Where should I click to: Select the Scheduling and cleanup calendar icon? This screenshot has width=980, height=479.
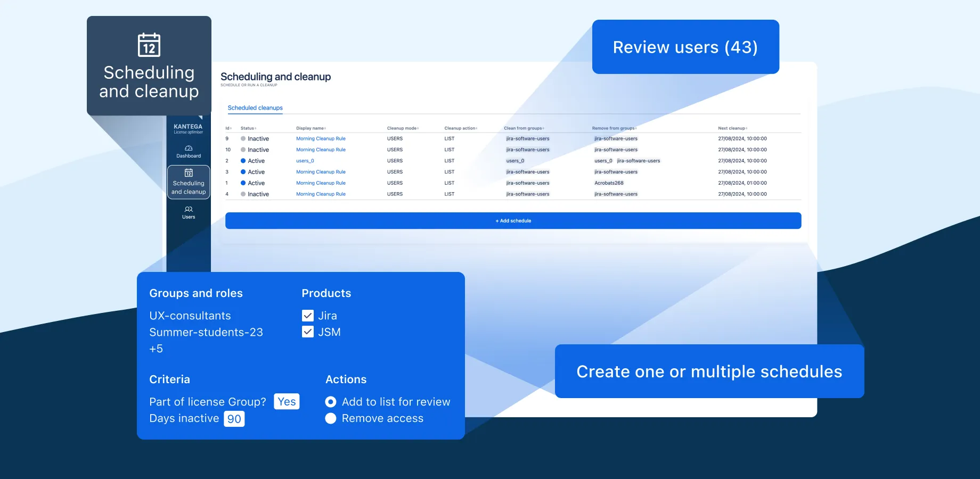click(188, 173)
